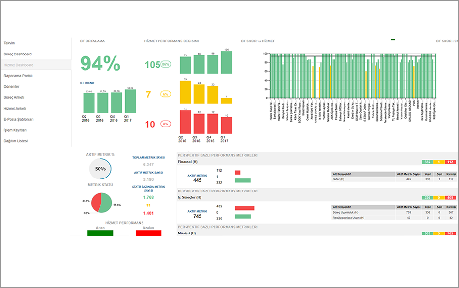Click the Q1 2017 BT Trend bar
Screen dimensions: 459x288
[130, 101]
